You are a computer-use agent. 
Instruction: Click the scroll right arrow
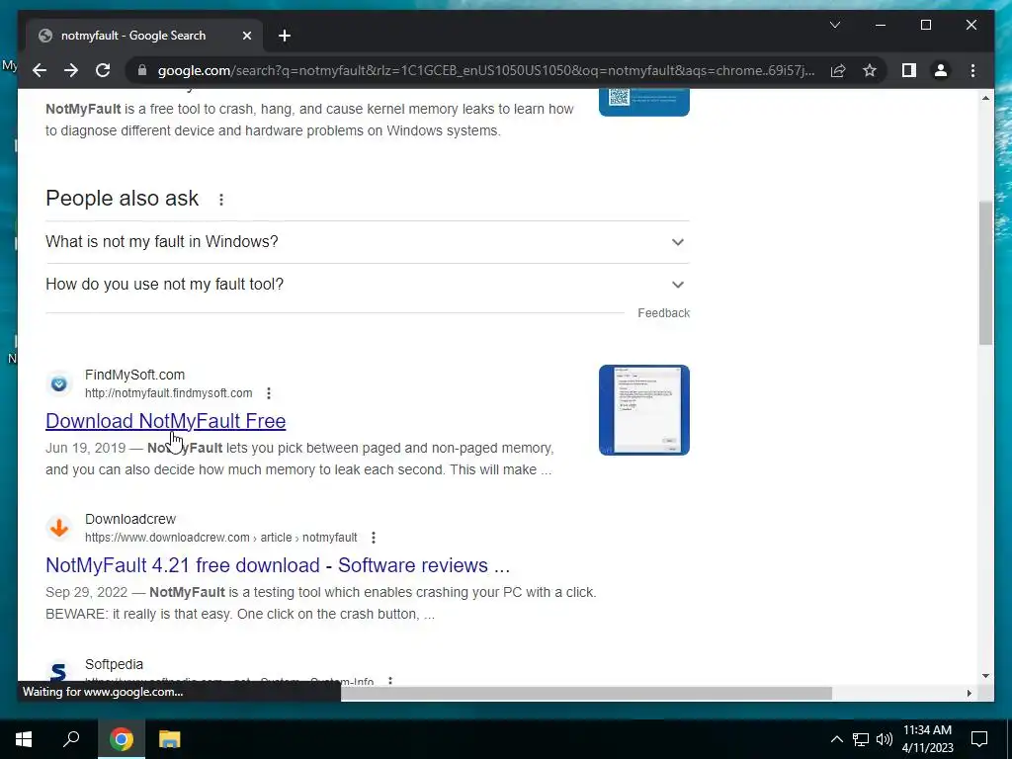pos(969,693)
